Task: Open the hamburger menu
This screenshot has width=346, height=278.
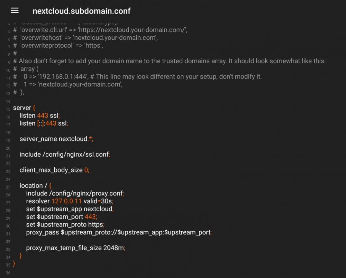Action: (x=15, y=10)
